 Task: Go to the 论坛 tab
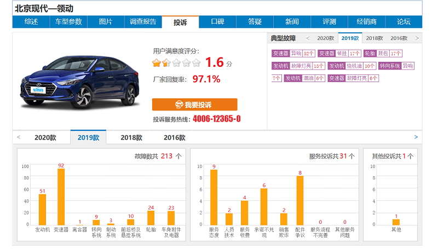pos(404,22)
